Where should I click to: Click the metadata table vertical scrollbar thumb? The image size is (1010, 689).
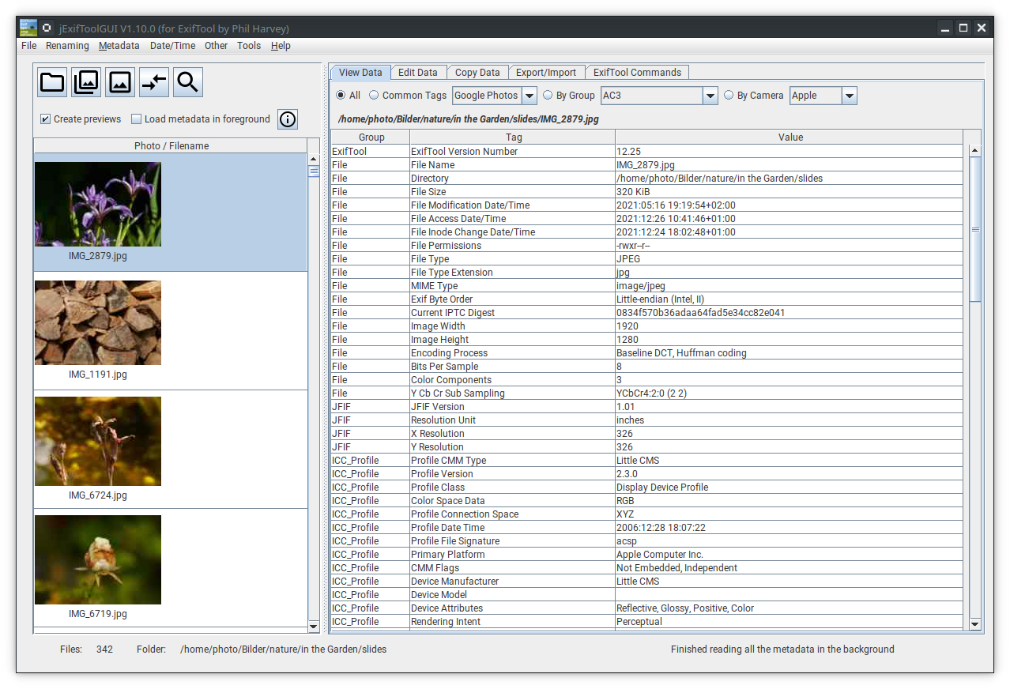pos(974,229)
